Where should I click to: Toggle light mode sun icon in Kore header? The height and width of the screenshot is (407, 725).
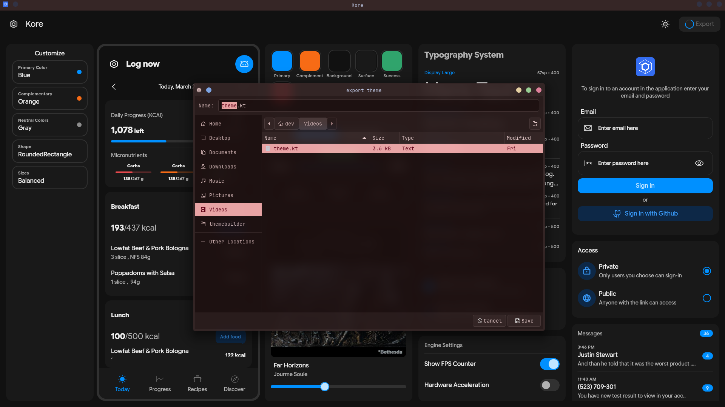click(665, 24)
